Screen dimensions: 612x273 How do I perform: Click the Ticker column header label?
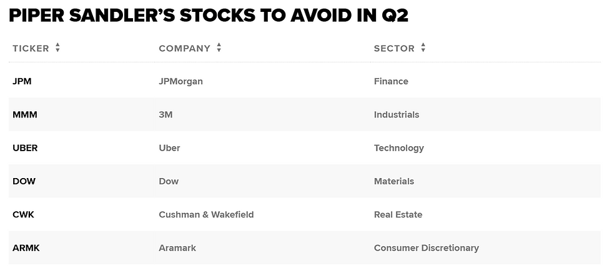[31, 48]
